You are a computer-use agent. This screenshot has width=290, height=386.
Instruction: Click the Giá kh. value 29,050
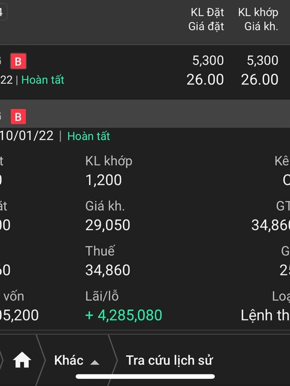click(108, 225)
